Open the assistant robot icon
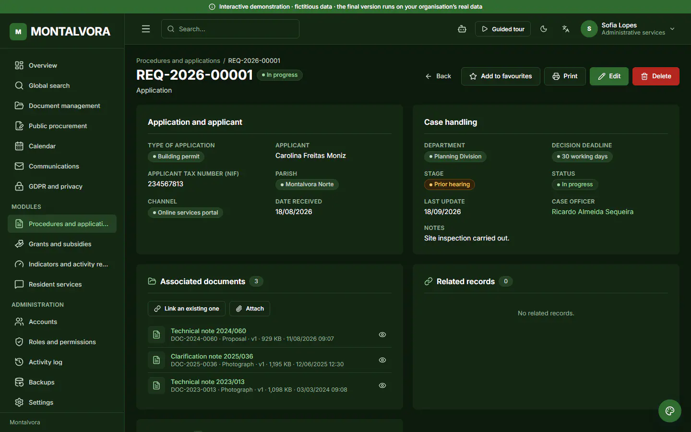 (x=462, y=29)
